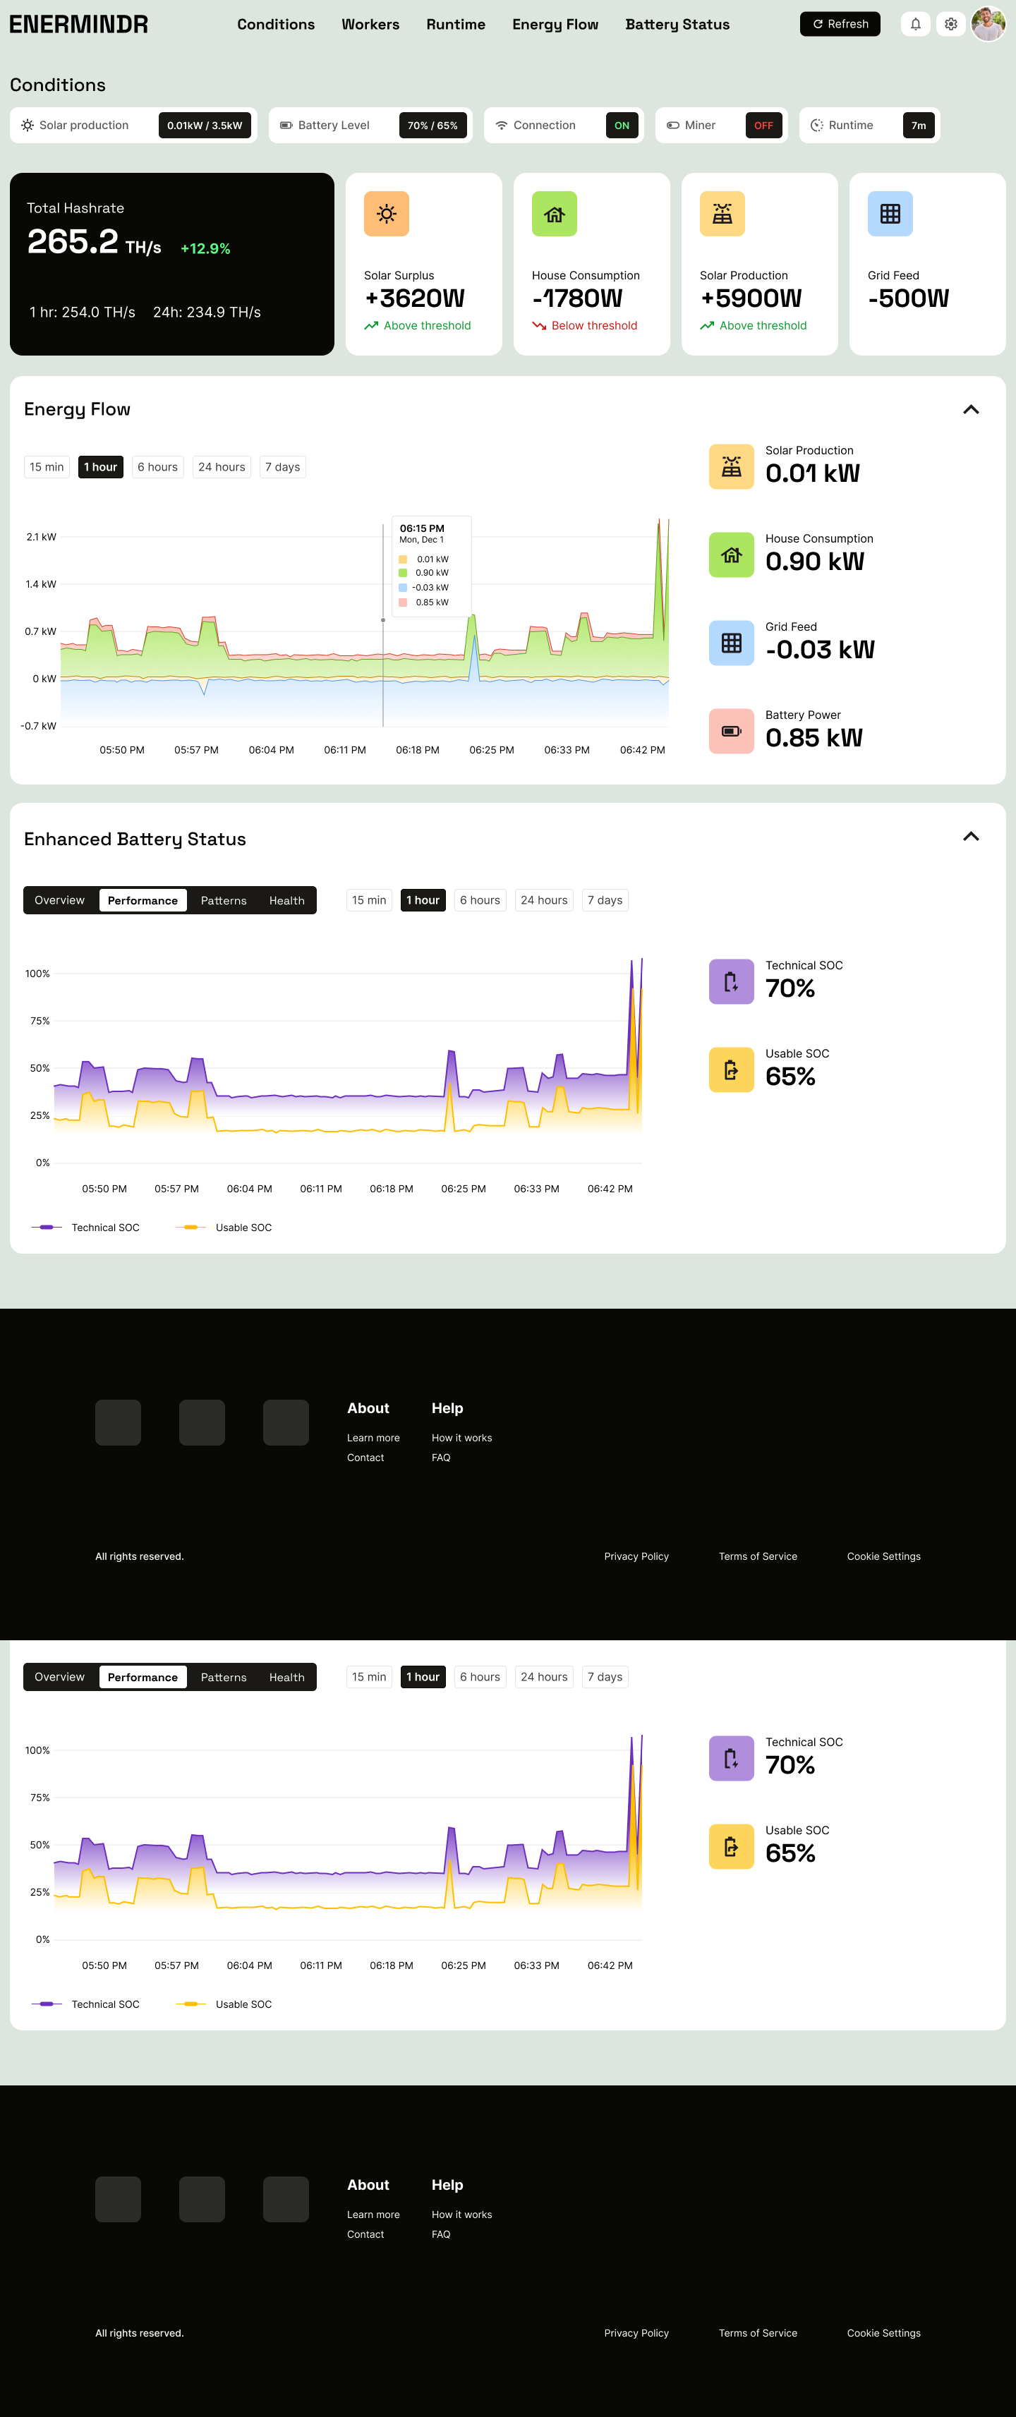
Task: Go to the Runtime nav item
Action: click(456, 25)
